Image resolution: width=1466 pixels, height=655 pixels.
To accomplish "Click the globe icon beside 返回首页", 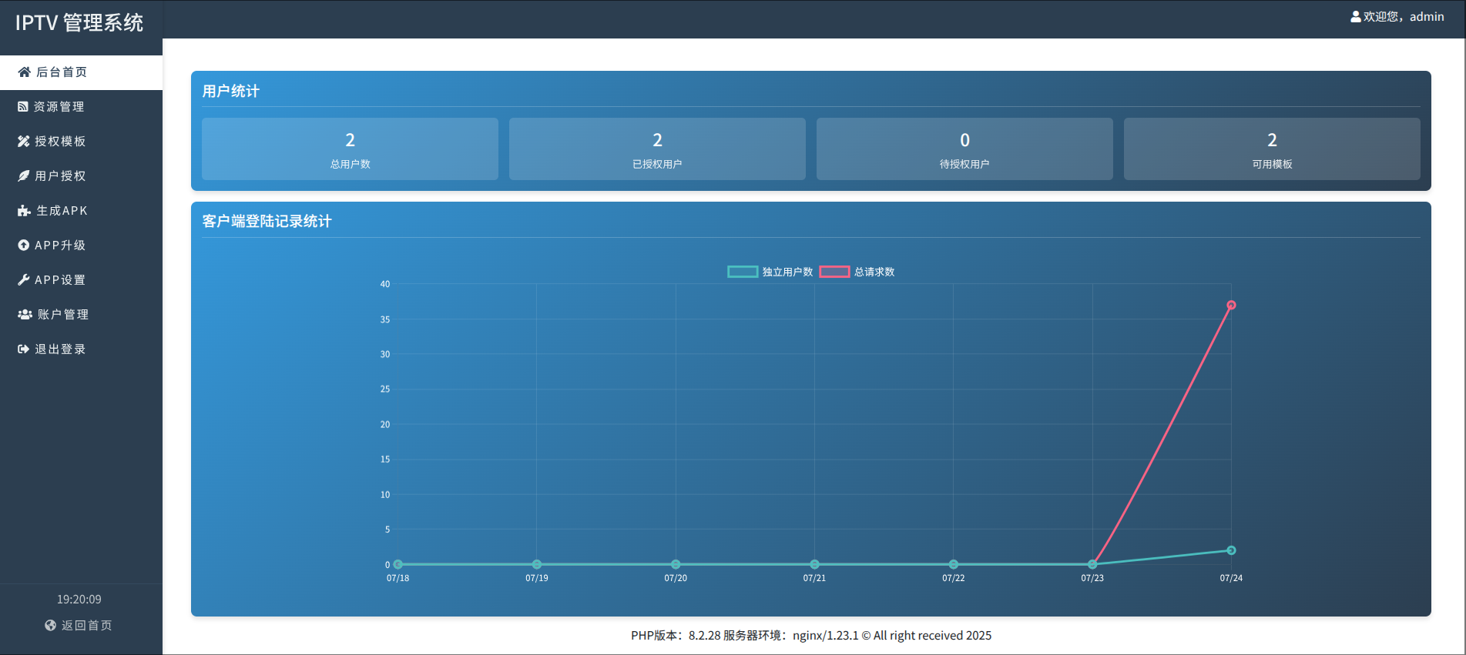I will (50, 626).
